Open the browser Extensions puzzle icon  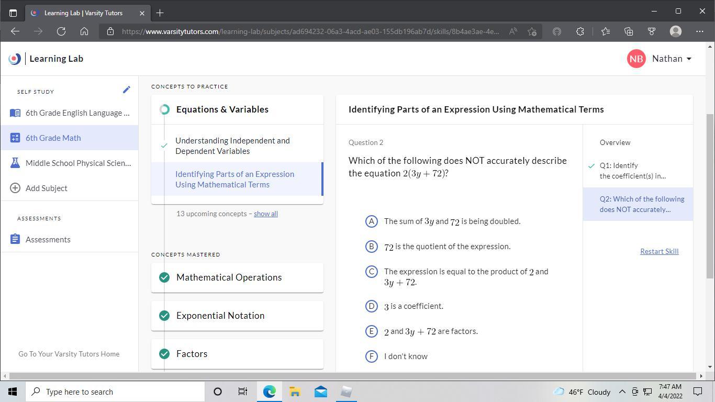(x=580, y=31)
